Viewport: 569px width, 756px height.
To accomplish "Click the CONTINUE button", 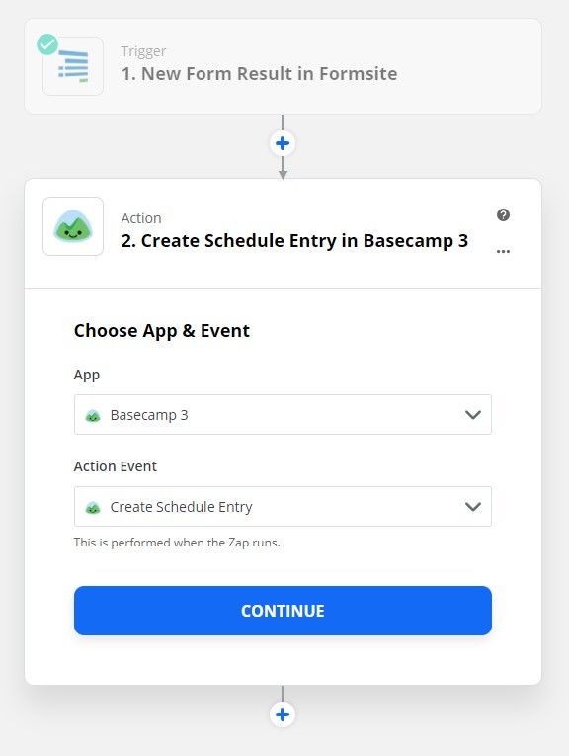I will click(283, 611).
